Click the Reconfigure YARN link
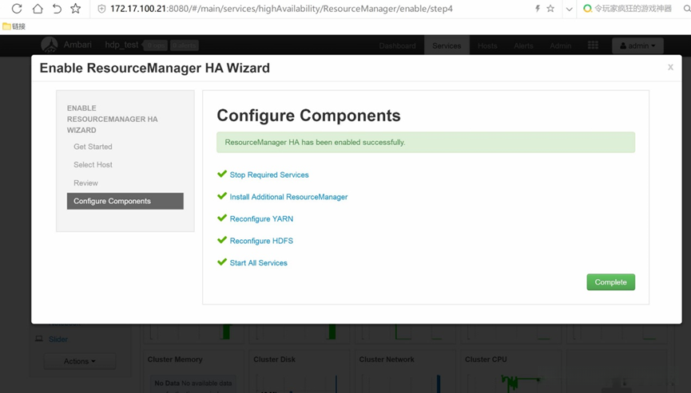 point(261,218)
